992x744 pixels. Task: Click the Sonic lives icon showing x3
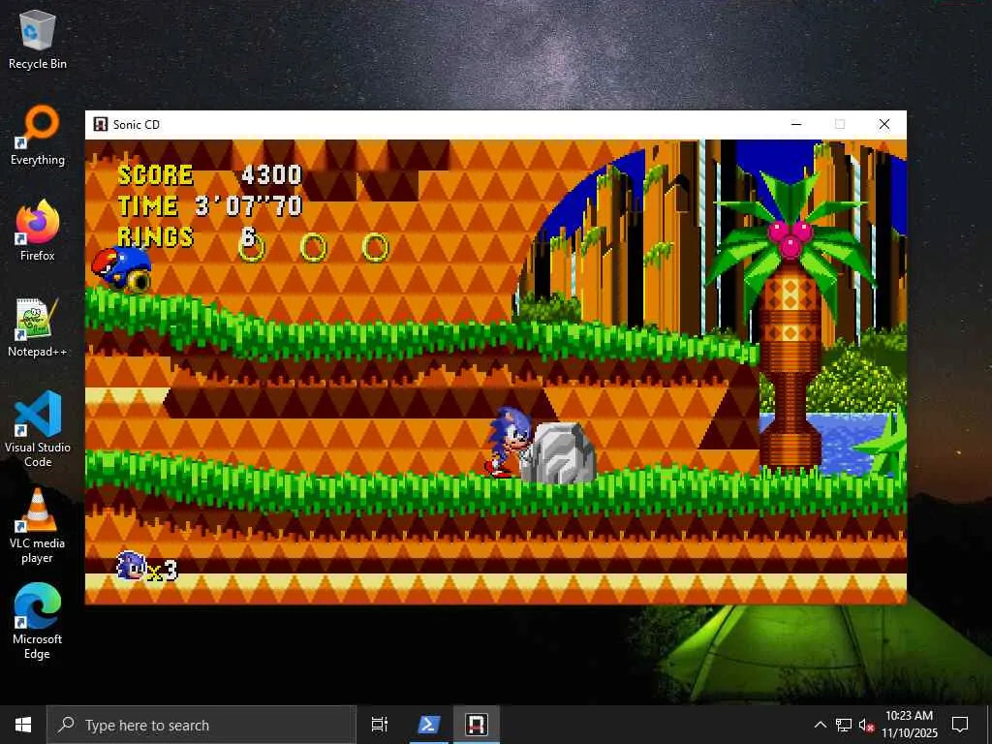147,567
